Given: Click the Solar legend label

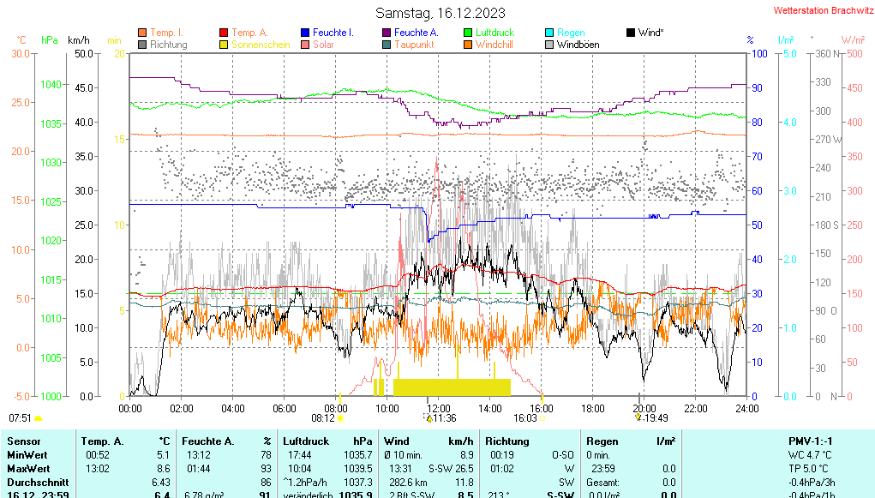Looking at the screenshot, I should point(323,45).
